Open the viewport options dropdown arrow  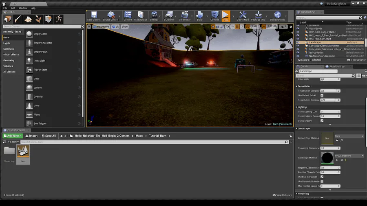click(x=89, y=26)
